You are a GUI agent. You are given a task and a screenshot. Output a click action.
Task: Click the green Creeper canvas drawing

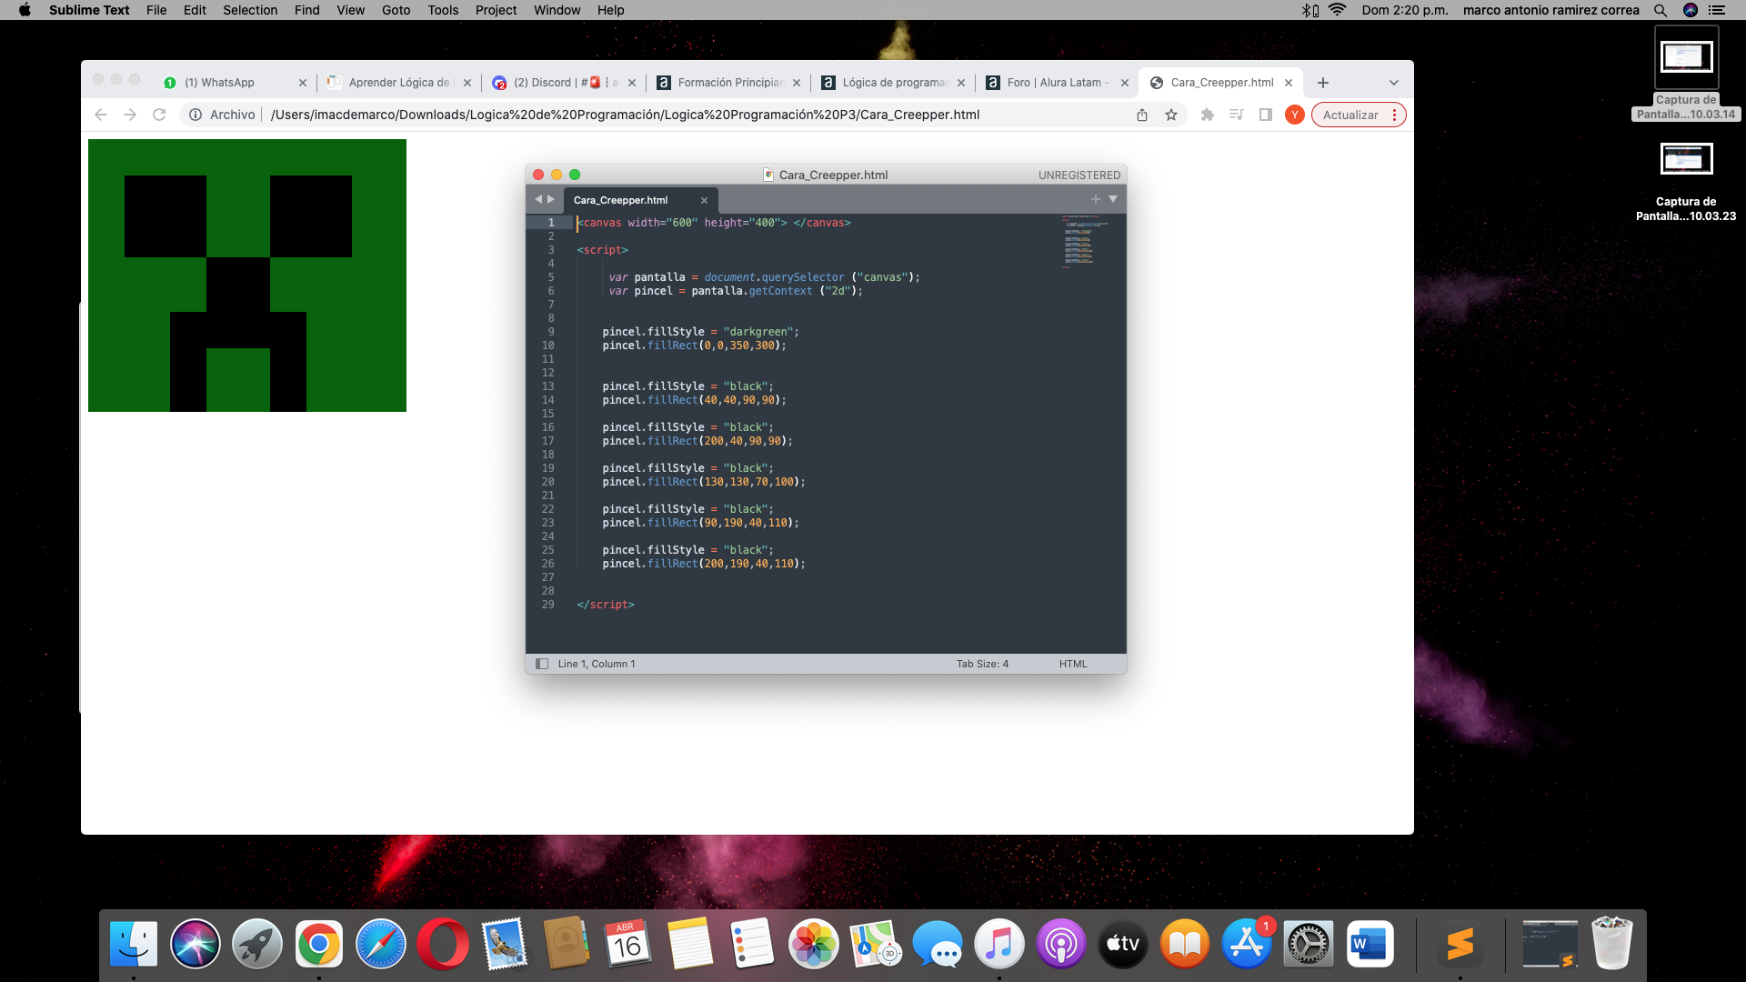[x=247, y=276]
